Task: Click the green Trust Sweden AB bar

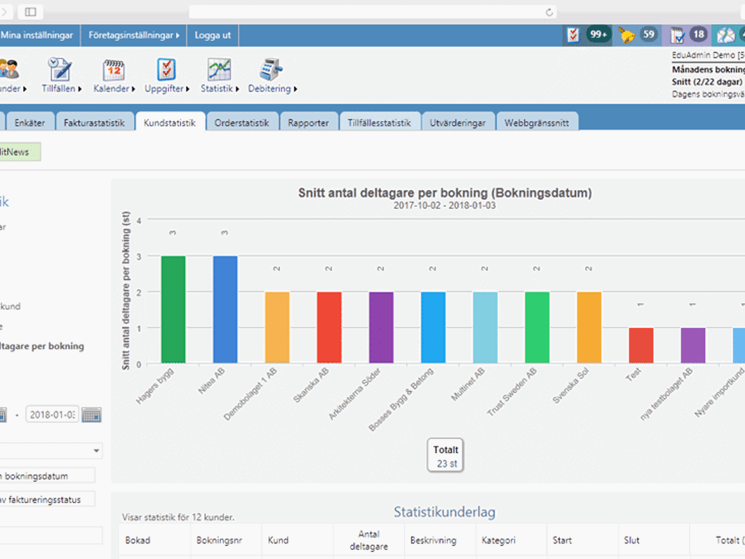Action: [538, 328]
